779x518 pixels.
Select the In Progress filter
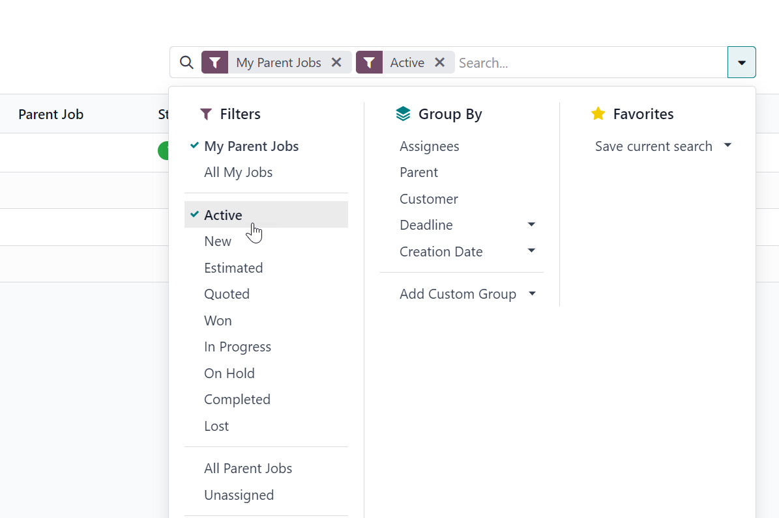[237, 347]
